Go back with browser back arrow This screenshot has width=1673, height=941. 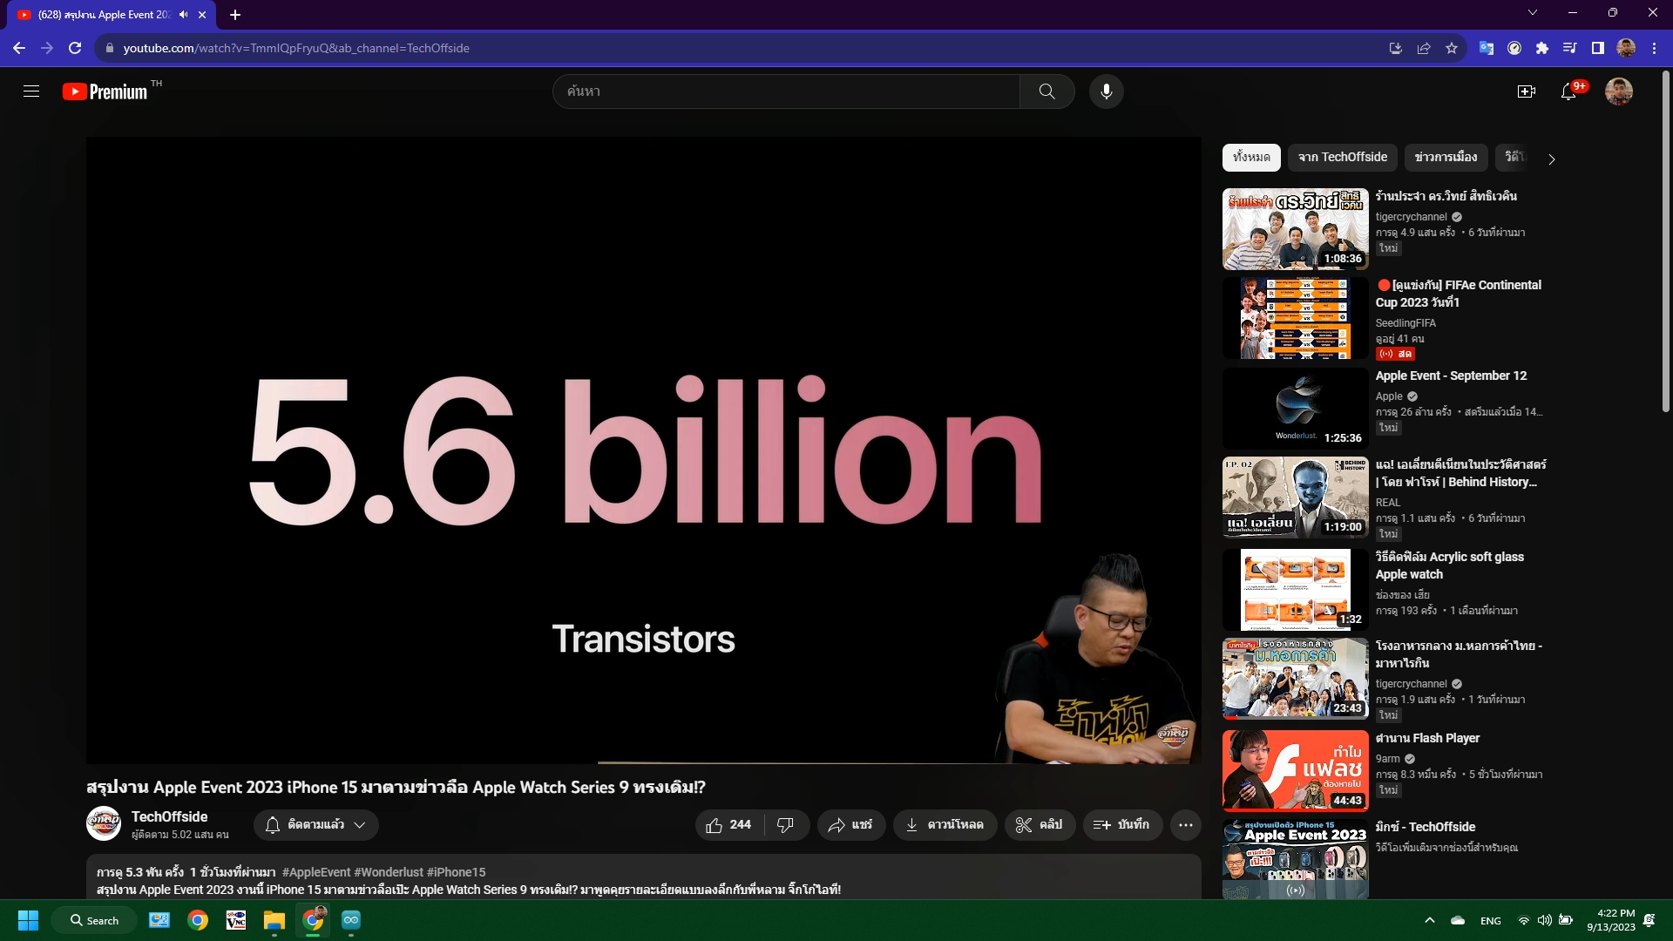coord(19,48)
